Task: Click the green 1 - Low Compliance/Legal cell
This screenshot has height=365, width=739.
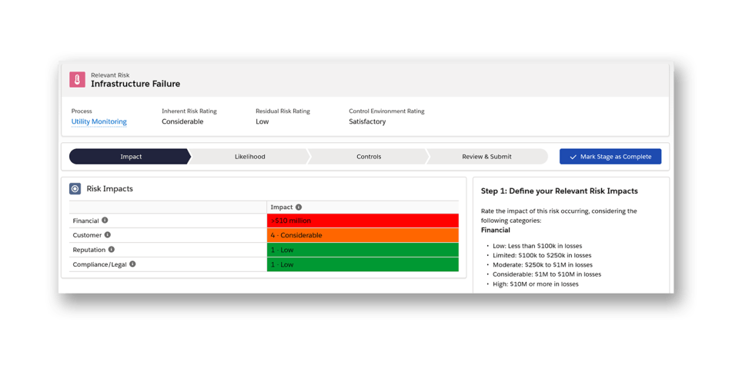Action: (363, 264)
